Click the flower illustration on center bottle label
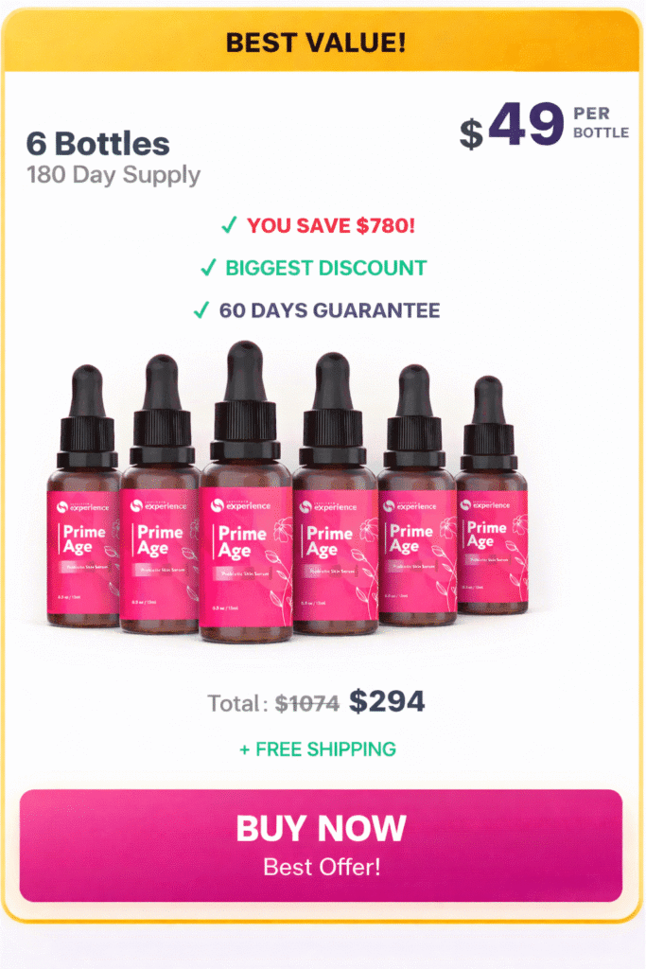The width and height of the screenshot is (646, 969). 282,562
